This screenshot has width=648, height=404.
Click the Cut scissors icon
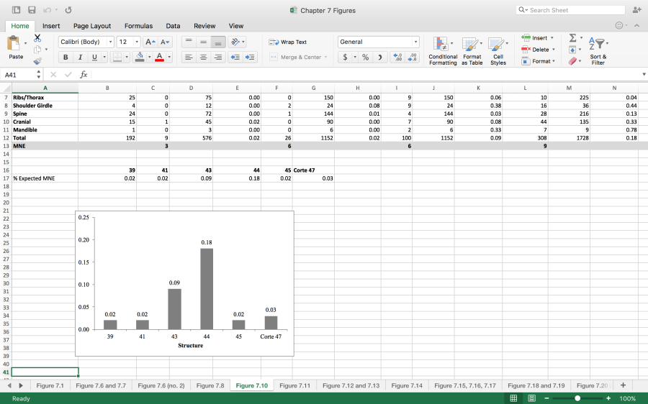37,38
